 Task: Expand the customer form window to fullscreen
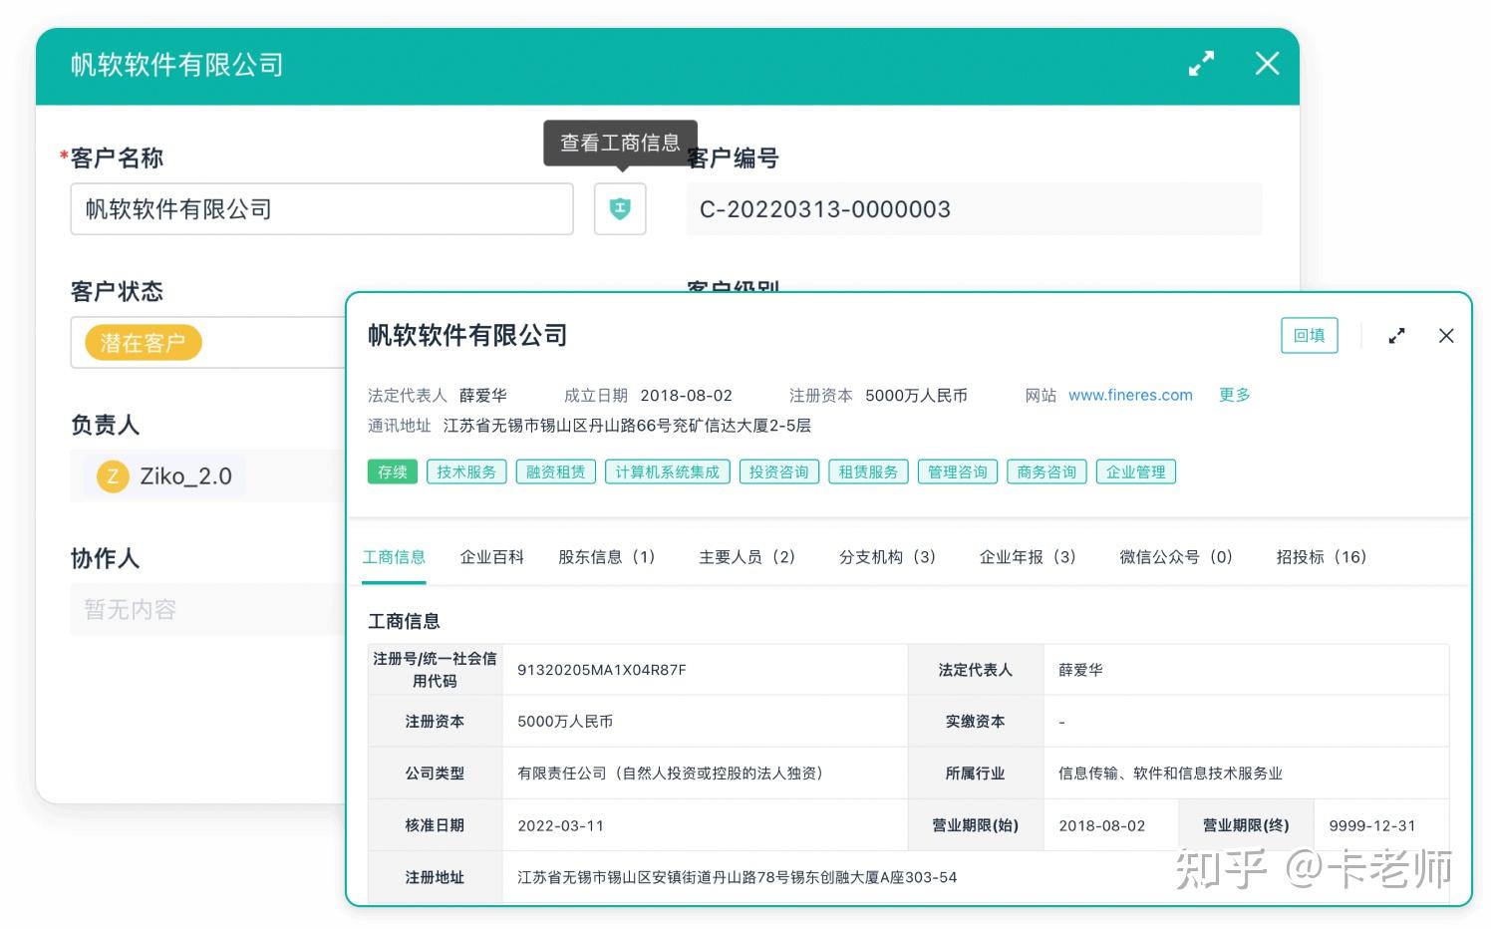(1201, 64)
